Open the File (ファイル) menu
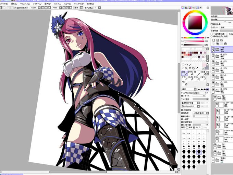 tap(4, 4)
